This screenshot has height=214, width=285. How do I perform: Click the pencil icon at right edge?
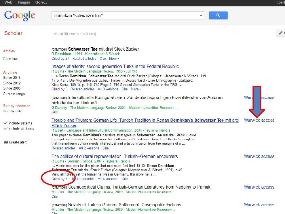(281, 33)
